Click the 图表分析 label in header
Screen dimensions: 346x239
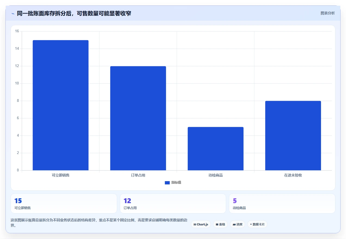point(328,13)
